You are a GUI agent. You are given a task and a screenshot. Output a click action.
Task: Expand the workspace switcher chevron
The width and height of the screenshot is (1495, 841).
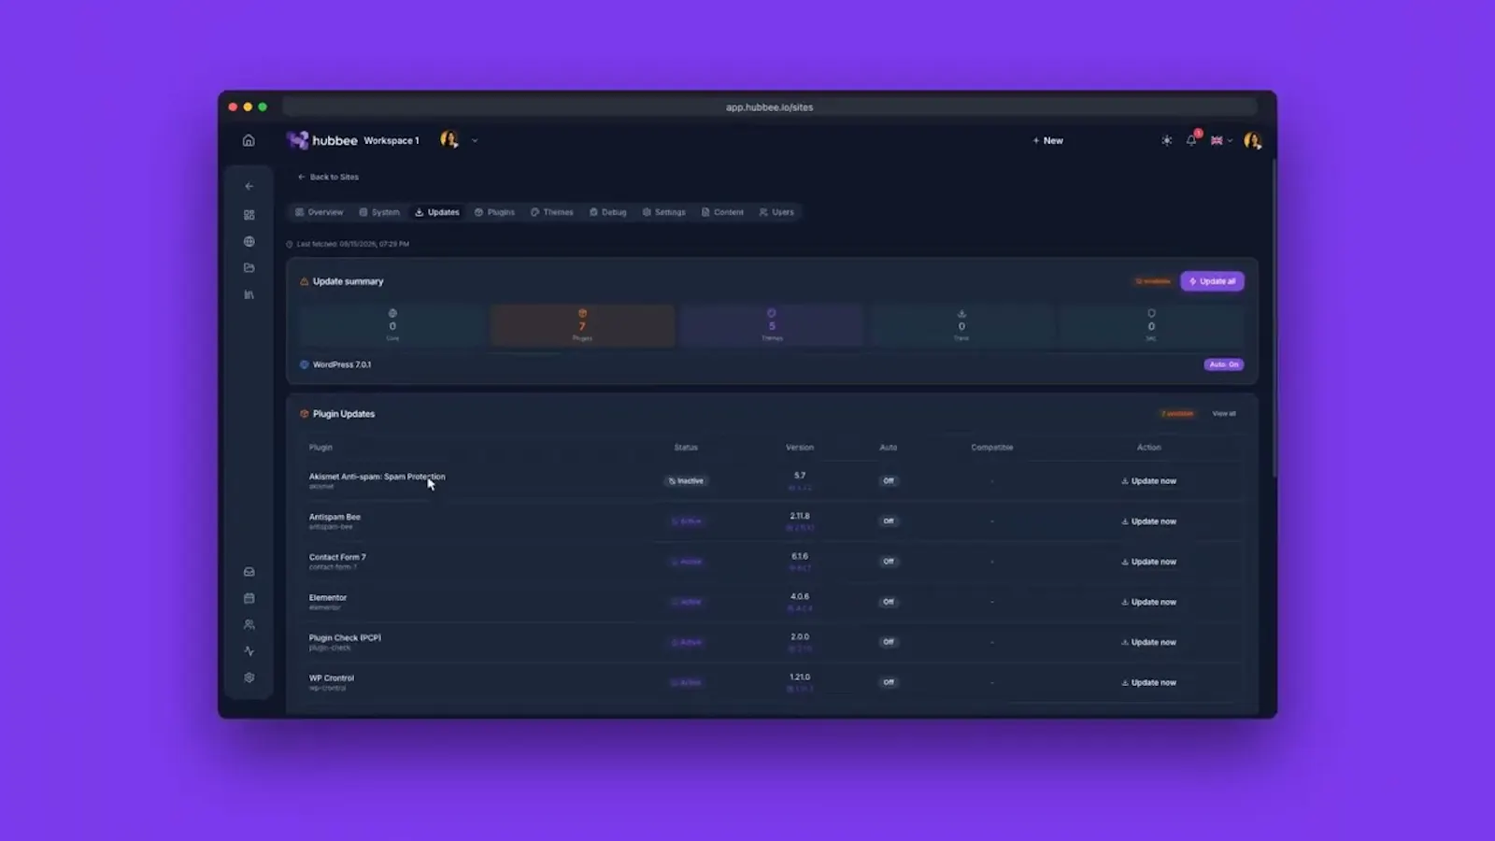[x=475, y=141]
